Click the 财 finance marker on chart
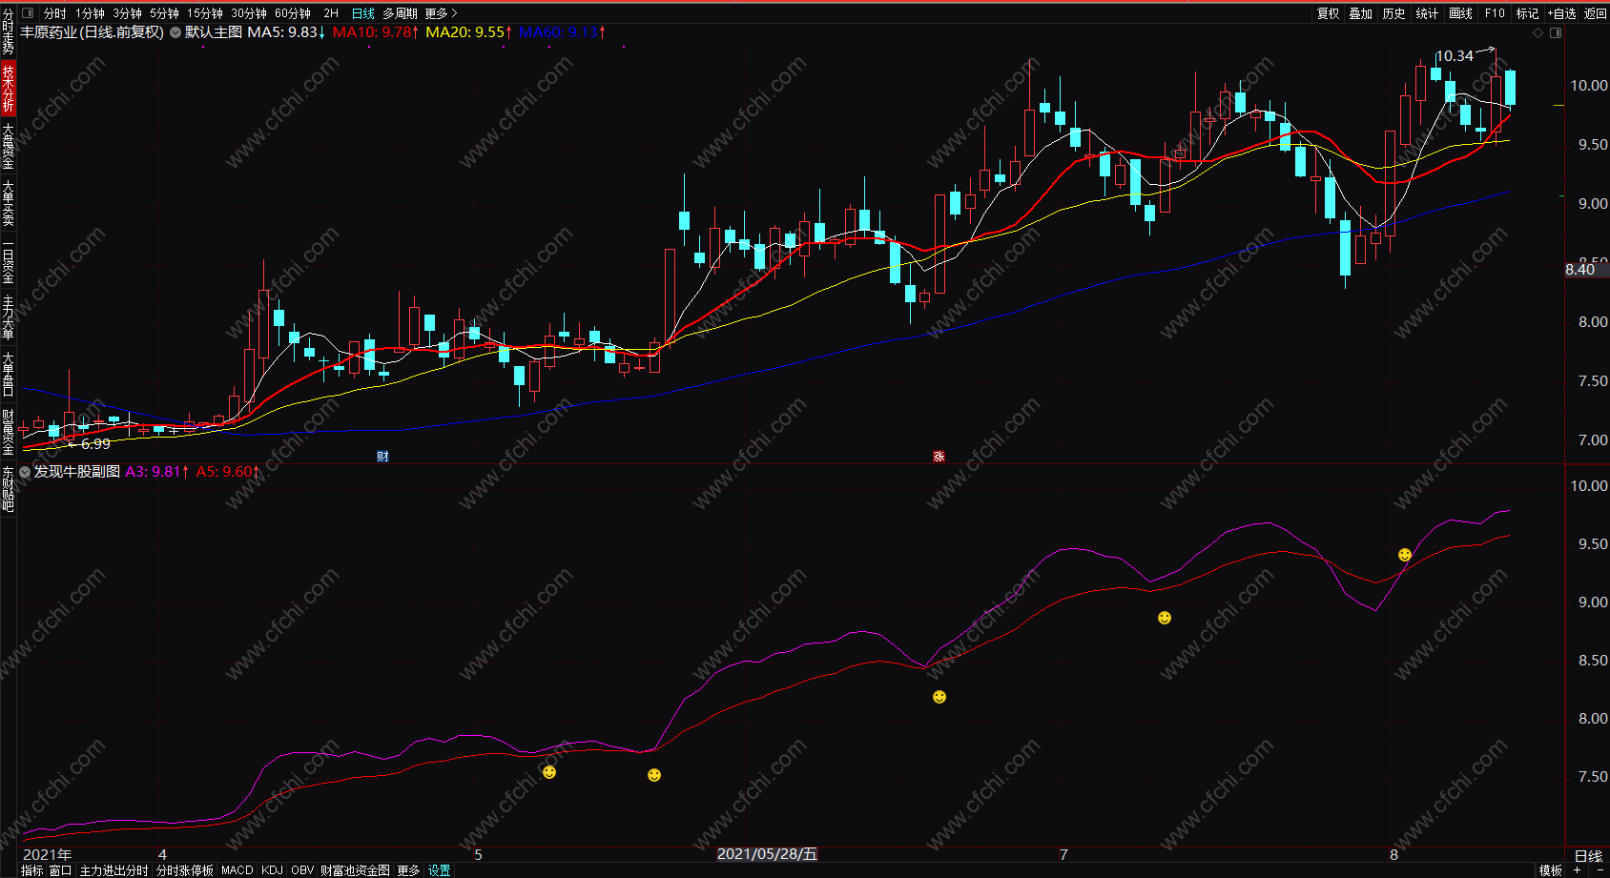1610x878 pixels. (x=382, y=457)
